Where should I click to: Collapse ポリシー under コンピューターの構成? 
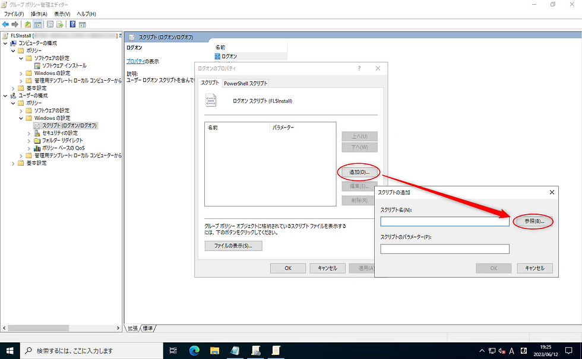(x=13, y=51)
